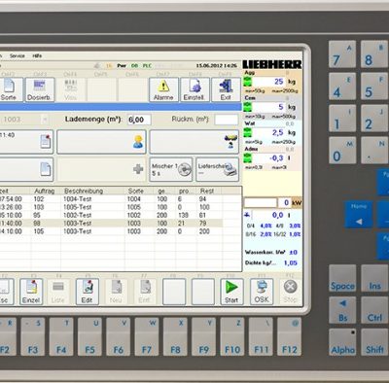Click the grey Stop button
This screenshot has width=389, height=383.
click(x=291, y=292)
